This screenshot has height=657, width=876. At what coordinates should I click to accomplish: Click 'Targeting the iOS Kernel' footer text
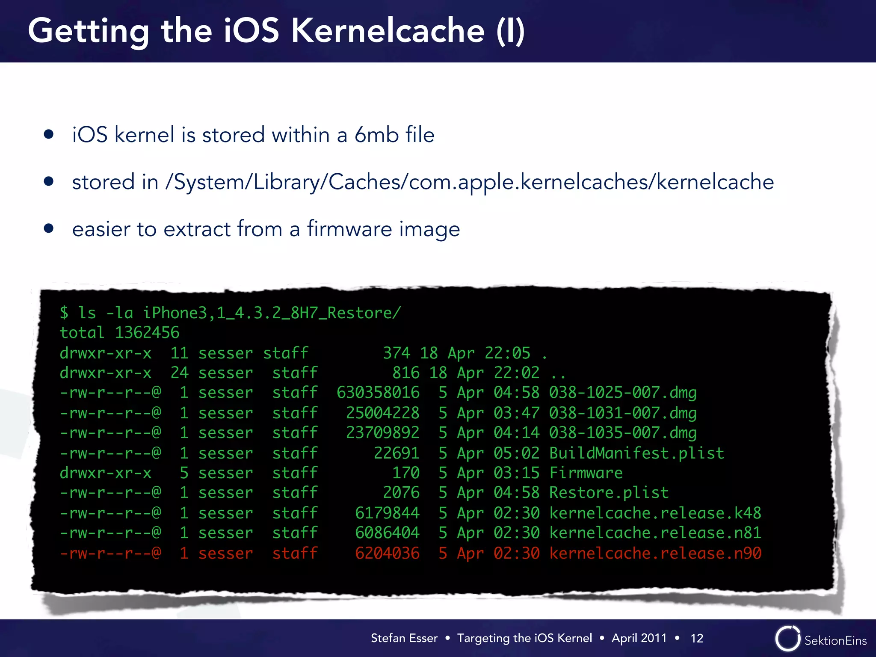(x=525, y=638)
